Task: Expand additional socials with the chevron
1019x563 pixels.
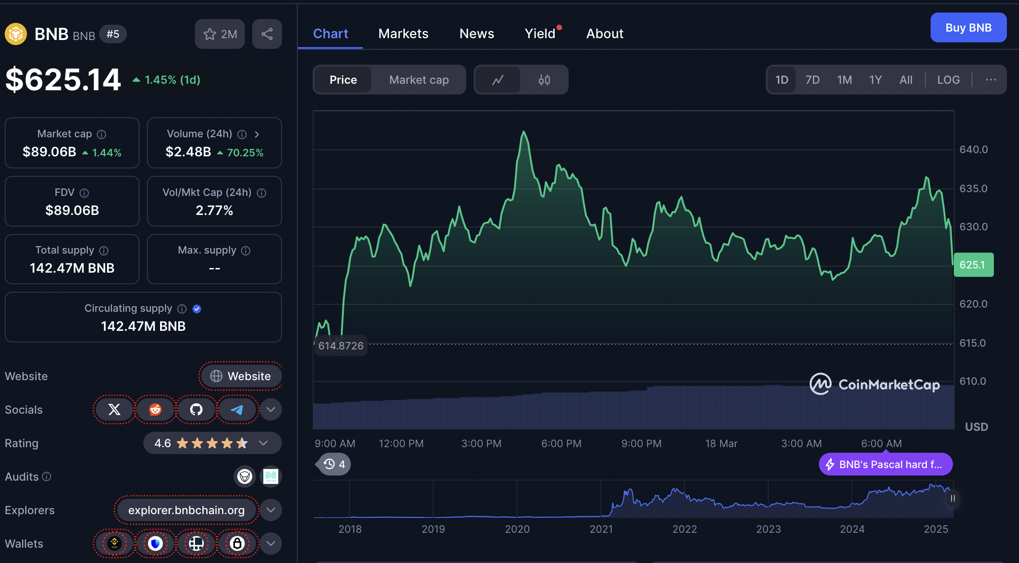Action: pyautogui.click(x=270, y=409)
